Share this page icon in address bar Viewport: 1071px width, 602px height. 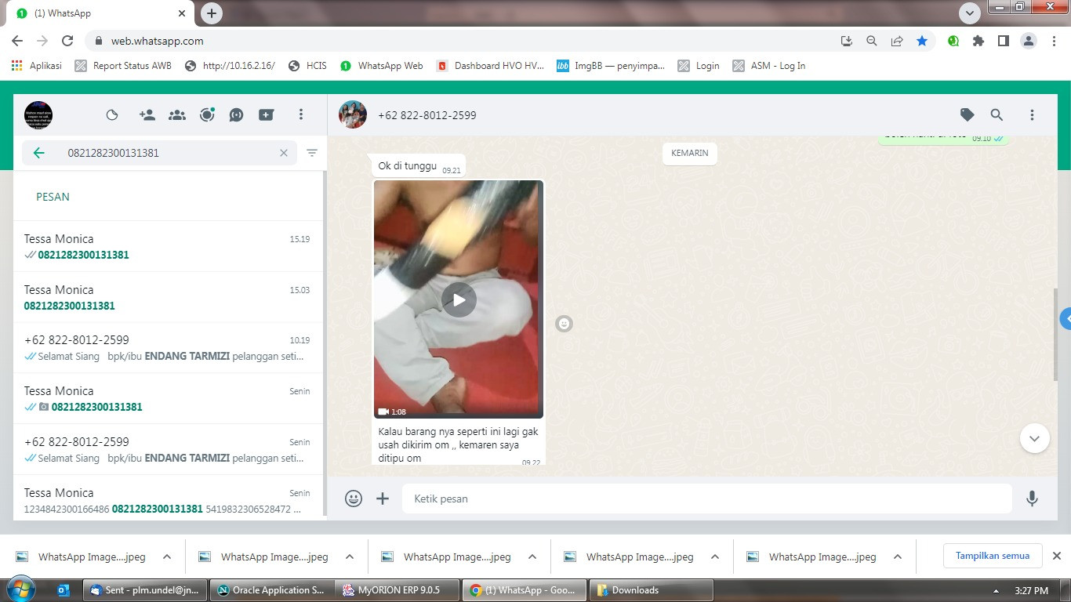pos(897,41)
